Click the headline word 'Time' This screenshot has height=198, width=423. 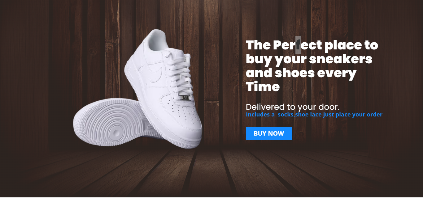[x=263, y=87]
